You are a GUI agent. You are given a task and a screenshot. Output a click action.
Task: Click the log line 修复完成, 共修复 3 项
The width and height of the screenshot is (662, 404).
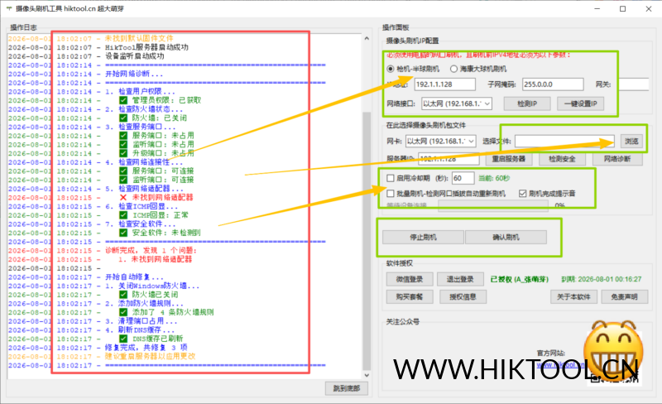point(146,348)
